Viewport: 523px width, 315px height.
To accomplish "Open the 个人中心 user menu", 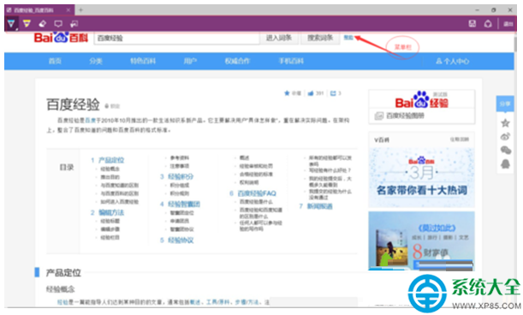I will pos(453,61).
